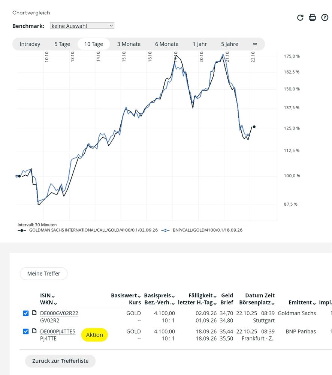Screen dimensions: 332x375
Task: Click the Chartvergleich heading
Action: pos(31,13)
